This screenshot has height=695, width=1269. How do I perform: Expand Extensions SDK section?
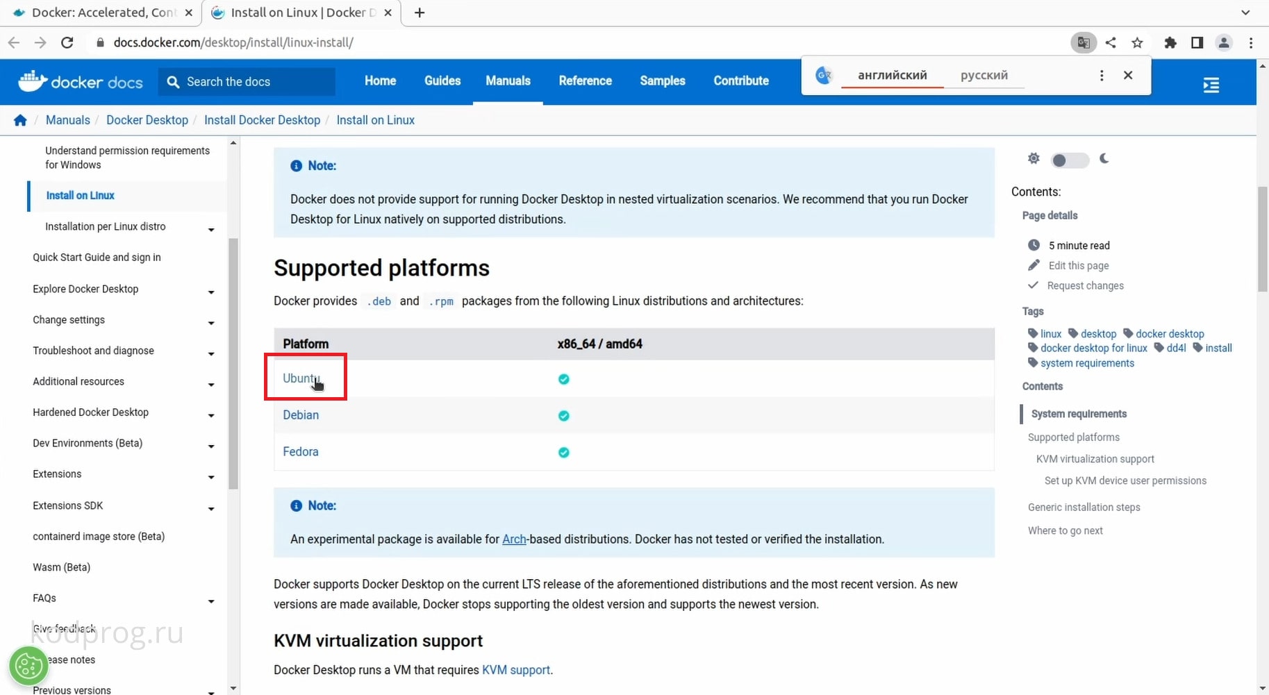pyautogui.click(x=211, y=509)
